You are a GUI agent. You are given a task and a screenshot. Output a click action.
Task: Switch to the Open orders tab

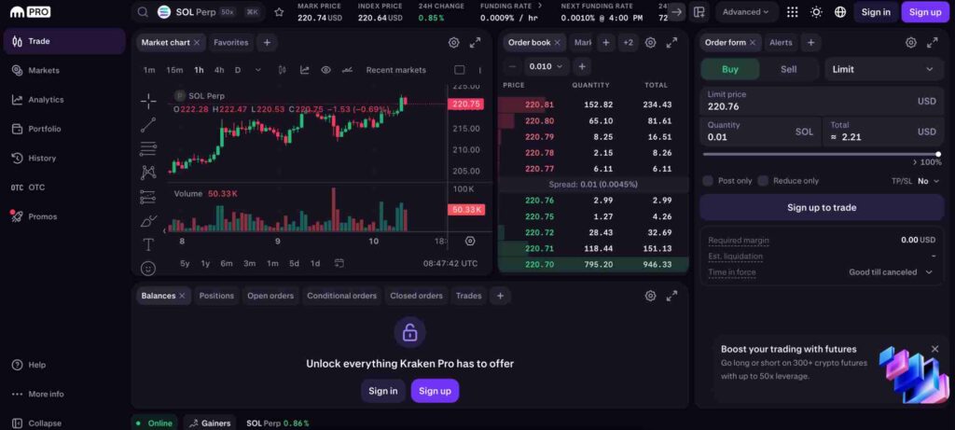(x=270, y=296)
